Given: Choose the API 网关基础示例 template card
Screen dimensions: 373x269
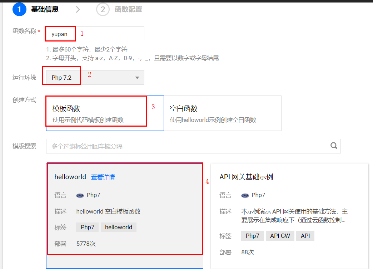Looking at the screenshot, I should pyautogui.click(x=289, y=215).
